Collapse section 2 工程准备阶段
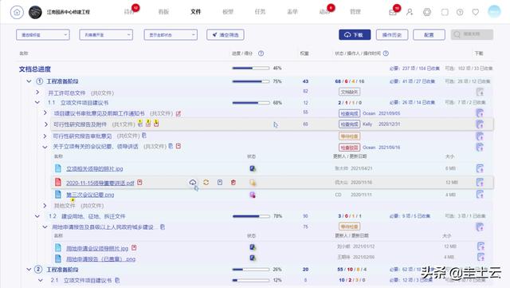510x288 pixels. pyautogui.click(x=29, y=270)
